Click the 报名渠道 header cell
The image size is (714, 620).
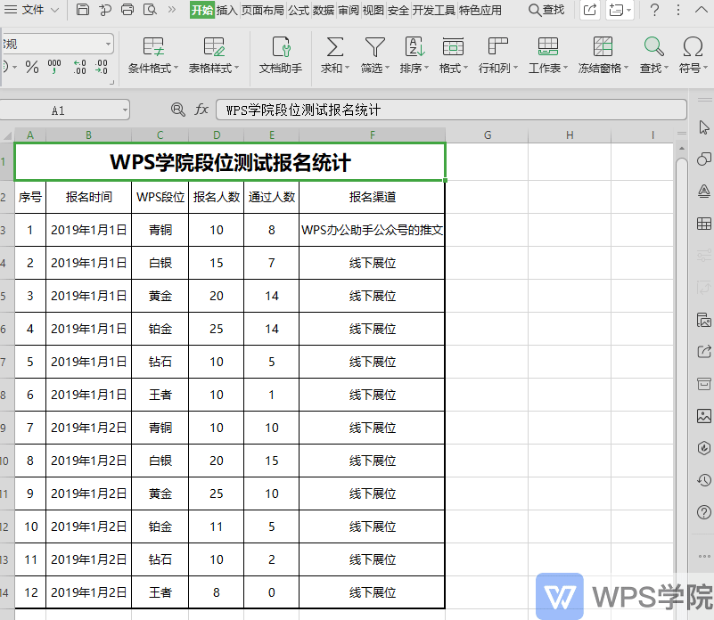[372, 197]
